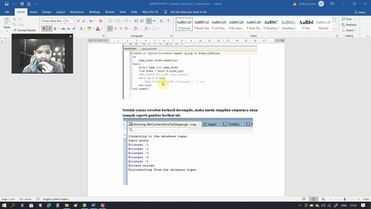Click the Save icon in title bar
The height and width of the screenshot is (209, 371).
click(6, 4)
